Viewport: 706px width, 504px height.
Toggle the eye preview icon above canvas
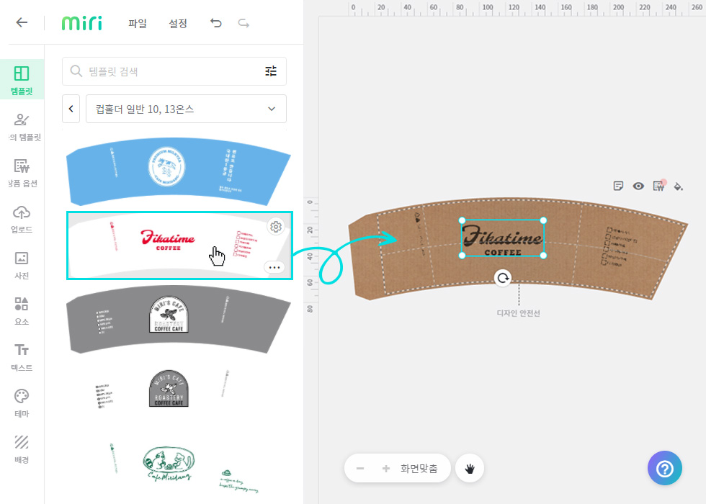[638, 186]
